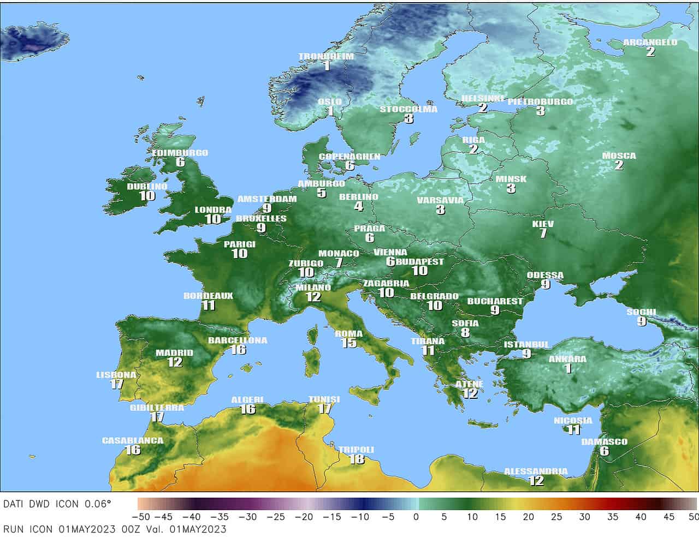Screen dimensions: 699x538
Task: Click the PIETROBURGO city label
Action: pyautogui.click(x=540, y=101)
